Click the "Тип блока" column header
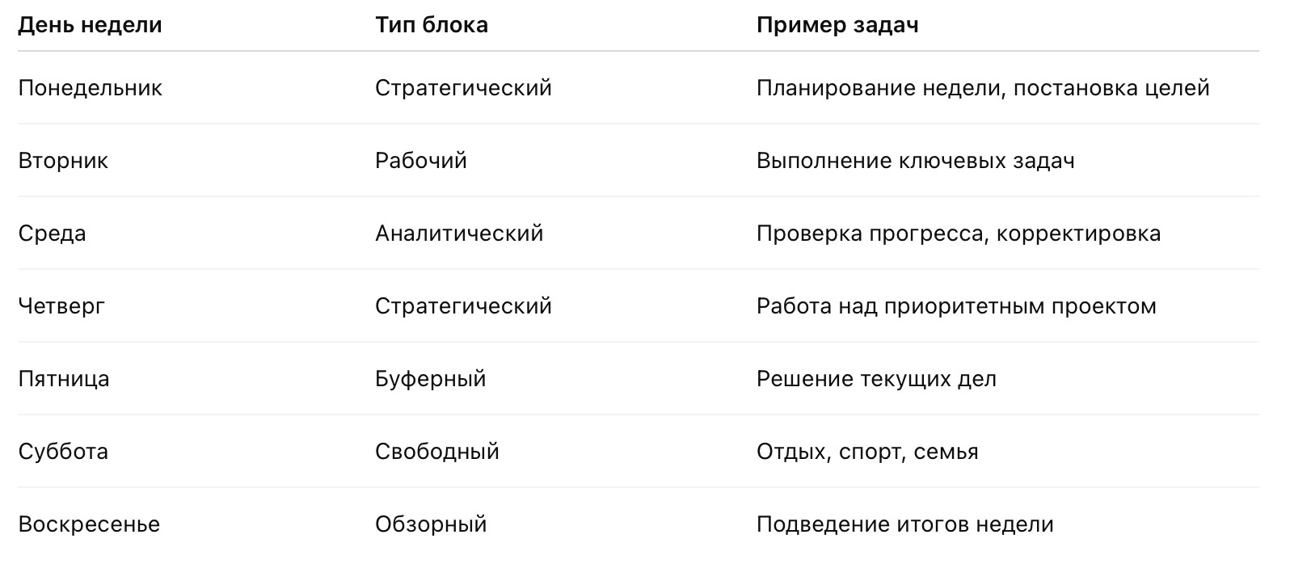Screen dimensions: 1290x585 pyautogui.click(x=432, y=25)
